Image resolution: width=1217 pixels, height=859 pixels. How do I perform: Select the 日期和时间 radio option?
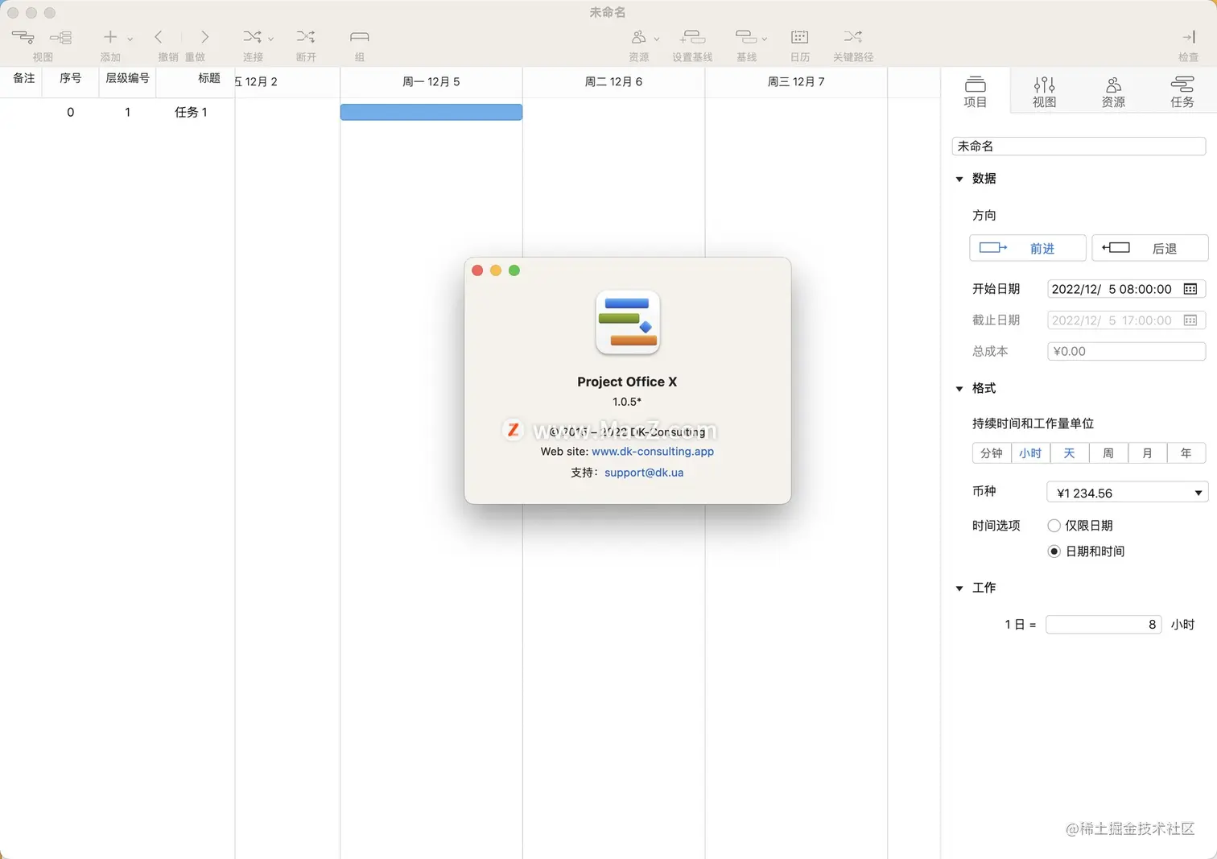tap(1054, 551)
